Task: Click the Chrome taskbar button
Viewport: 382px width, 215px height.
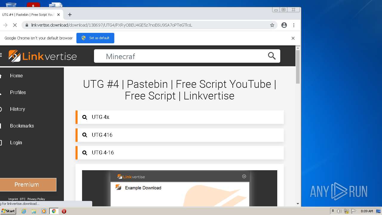Action: 54,211
